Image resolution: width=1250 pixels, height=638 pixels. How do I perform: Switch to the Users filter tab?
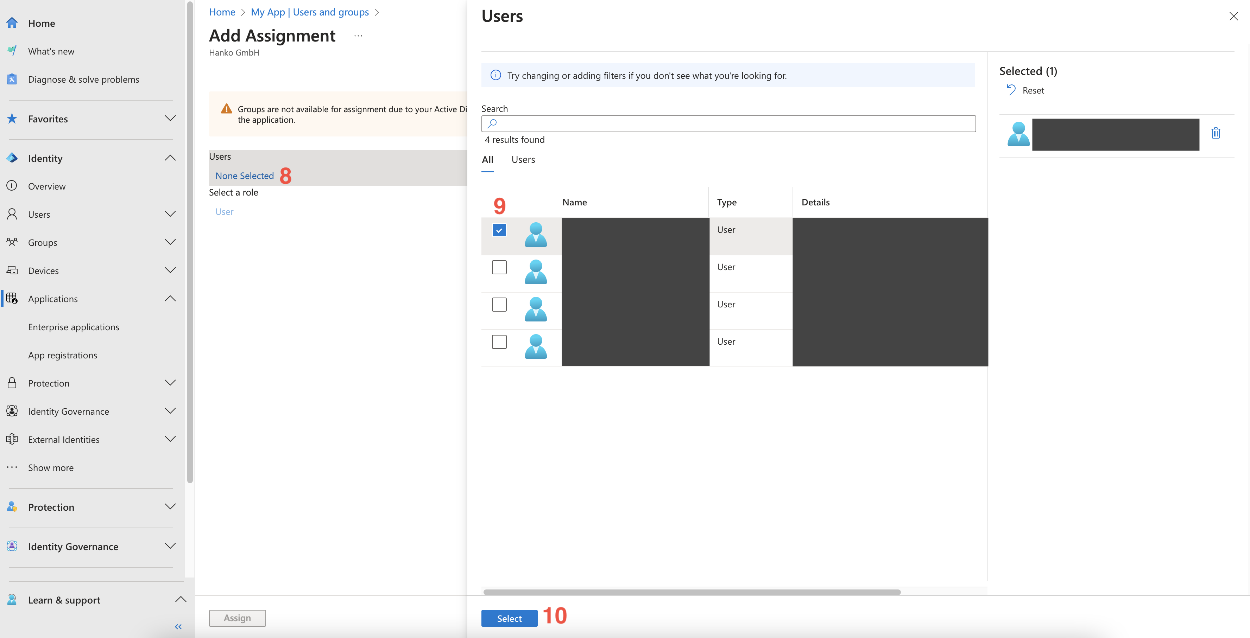coord(523,160)
